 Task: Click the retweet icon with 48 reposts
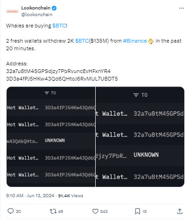point(53,211)
